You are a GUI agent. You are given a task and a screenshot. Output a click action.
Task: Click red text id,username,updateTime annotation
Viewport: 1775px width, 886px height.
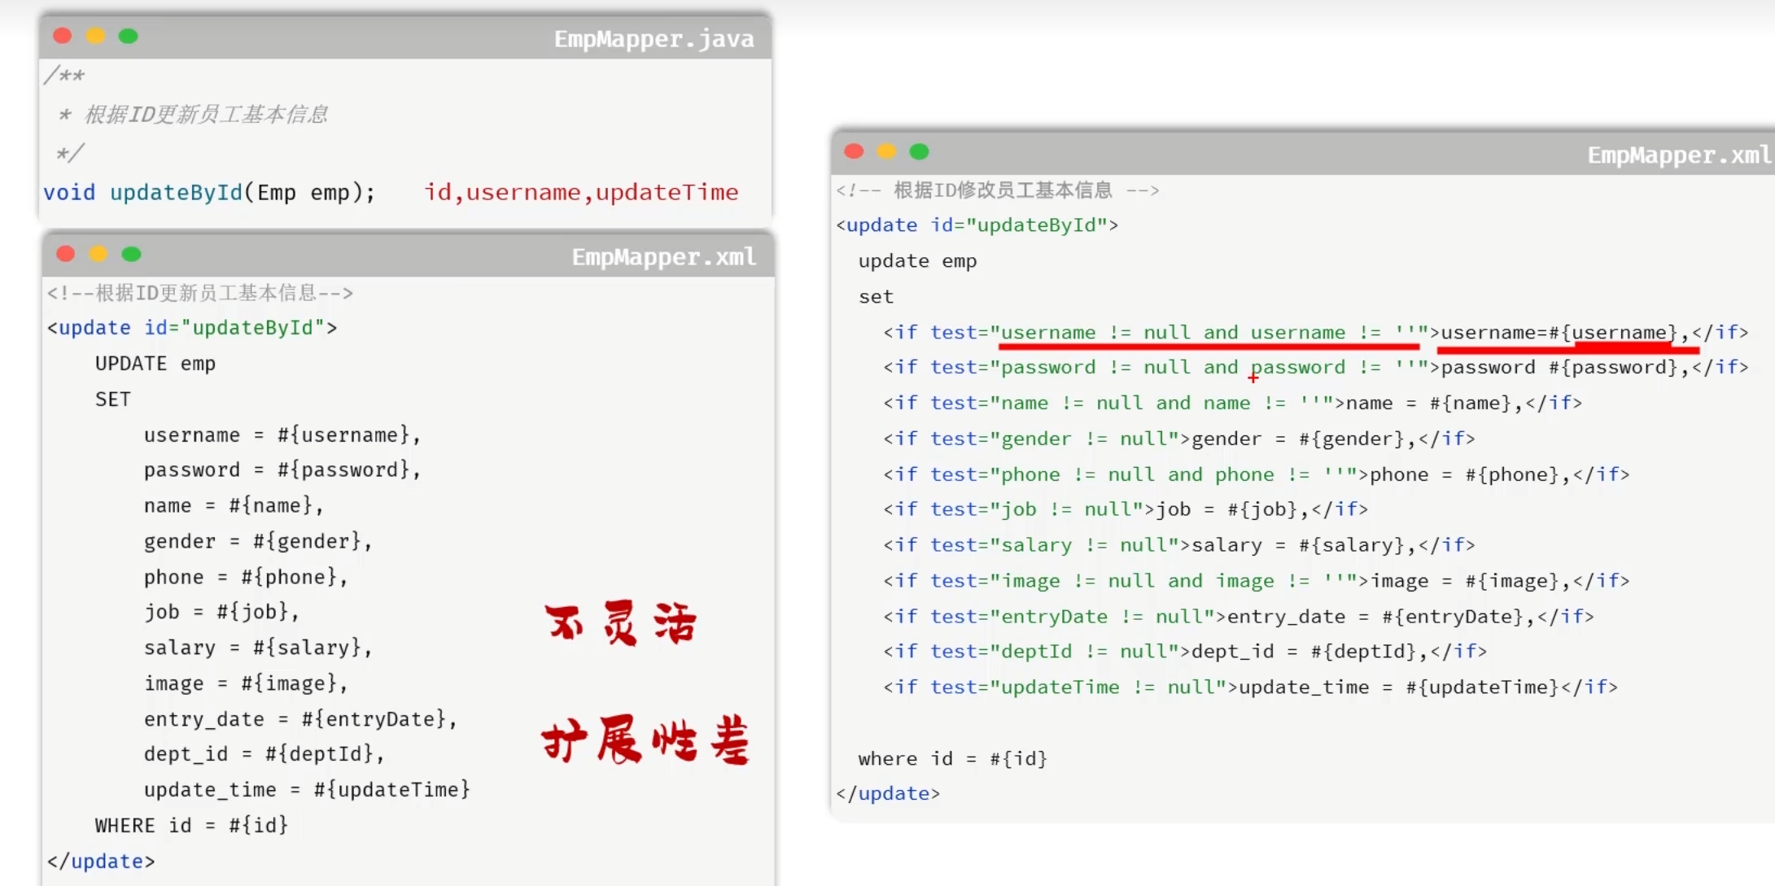(581, 193)
